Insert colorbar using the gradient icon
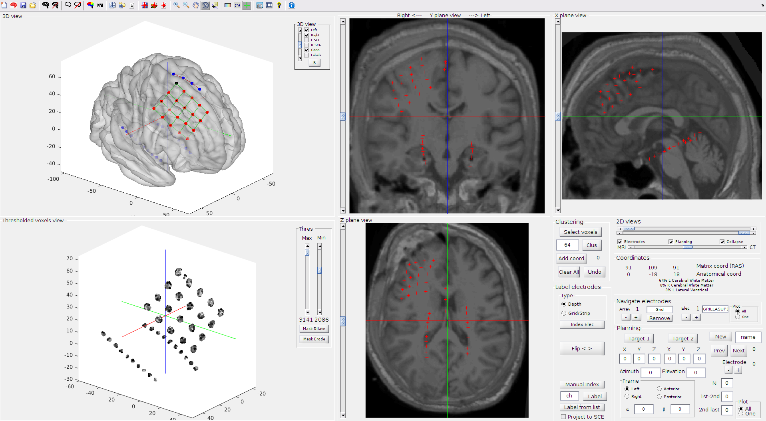This screenshot has height=421, width=766. click(228, 5)
